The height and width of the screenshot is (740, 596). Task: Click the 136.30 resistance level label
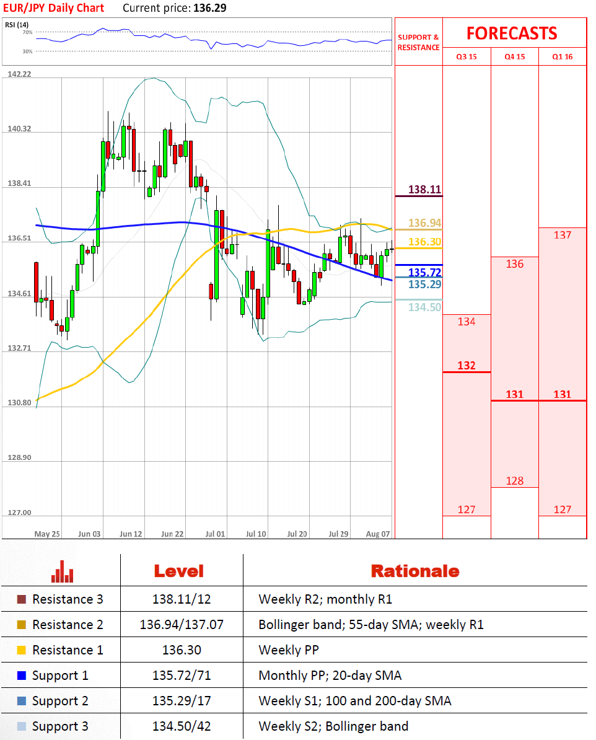(425, 242)
